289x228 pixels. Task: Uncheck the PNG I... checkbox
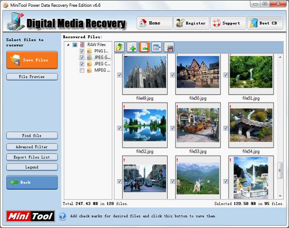82,51
